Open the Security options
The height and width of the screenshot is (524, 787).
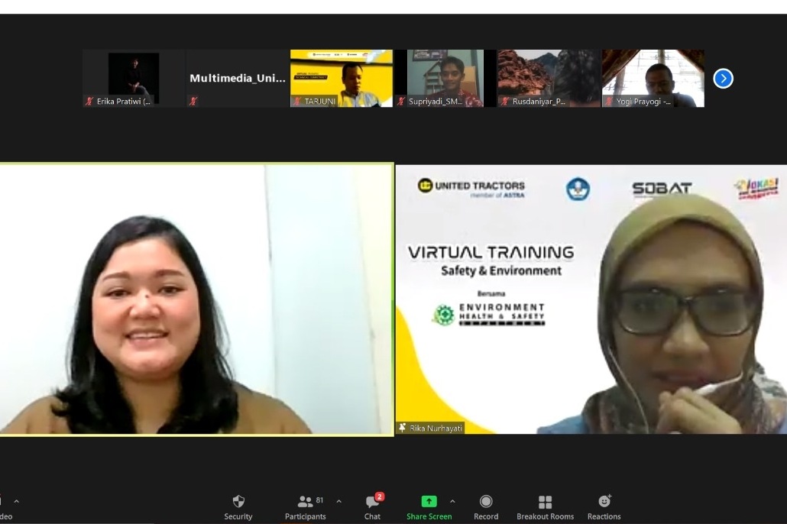pyautogui.click(x=238, y=507)
